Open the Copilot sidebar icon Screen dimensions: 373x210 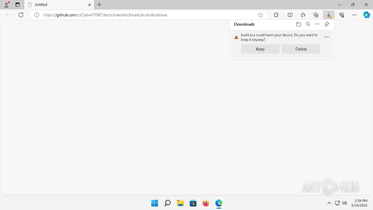[366, 15]
